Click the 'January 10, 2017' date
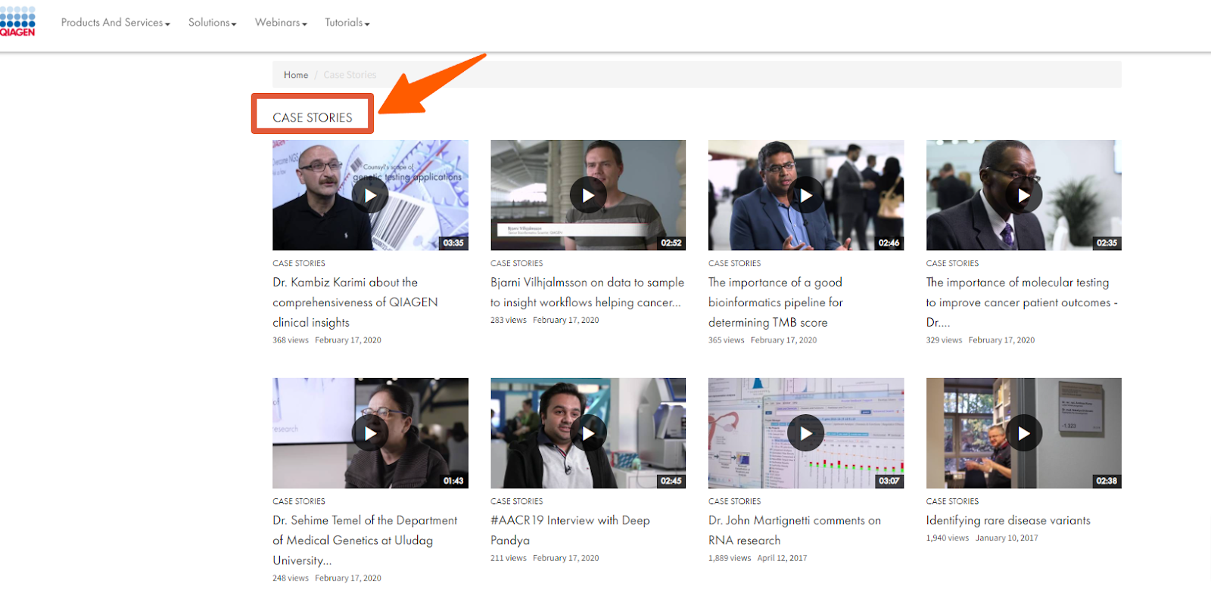The width and height of the screenshot is (1211, 595). (1007, 538)
